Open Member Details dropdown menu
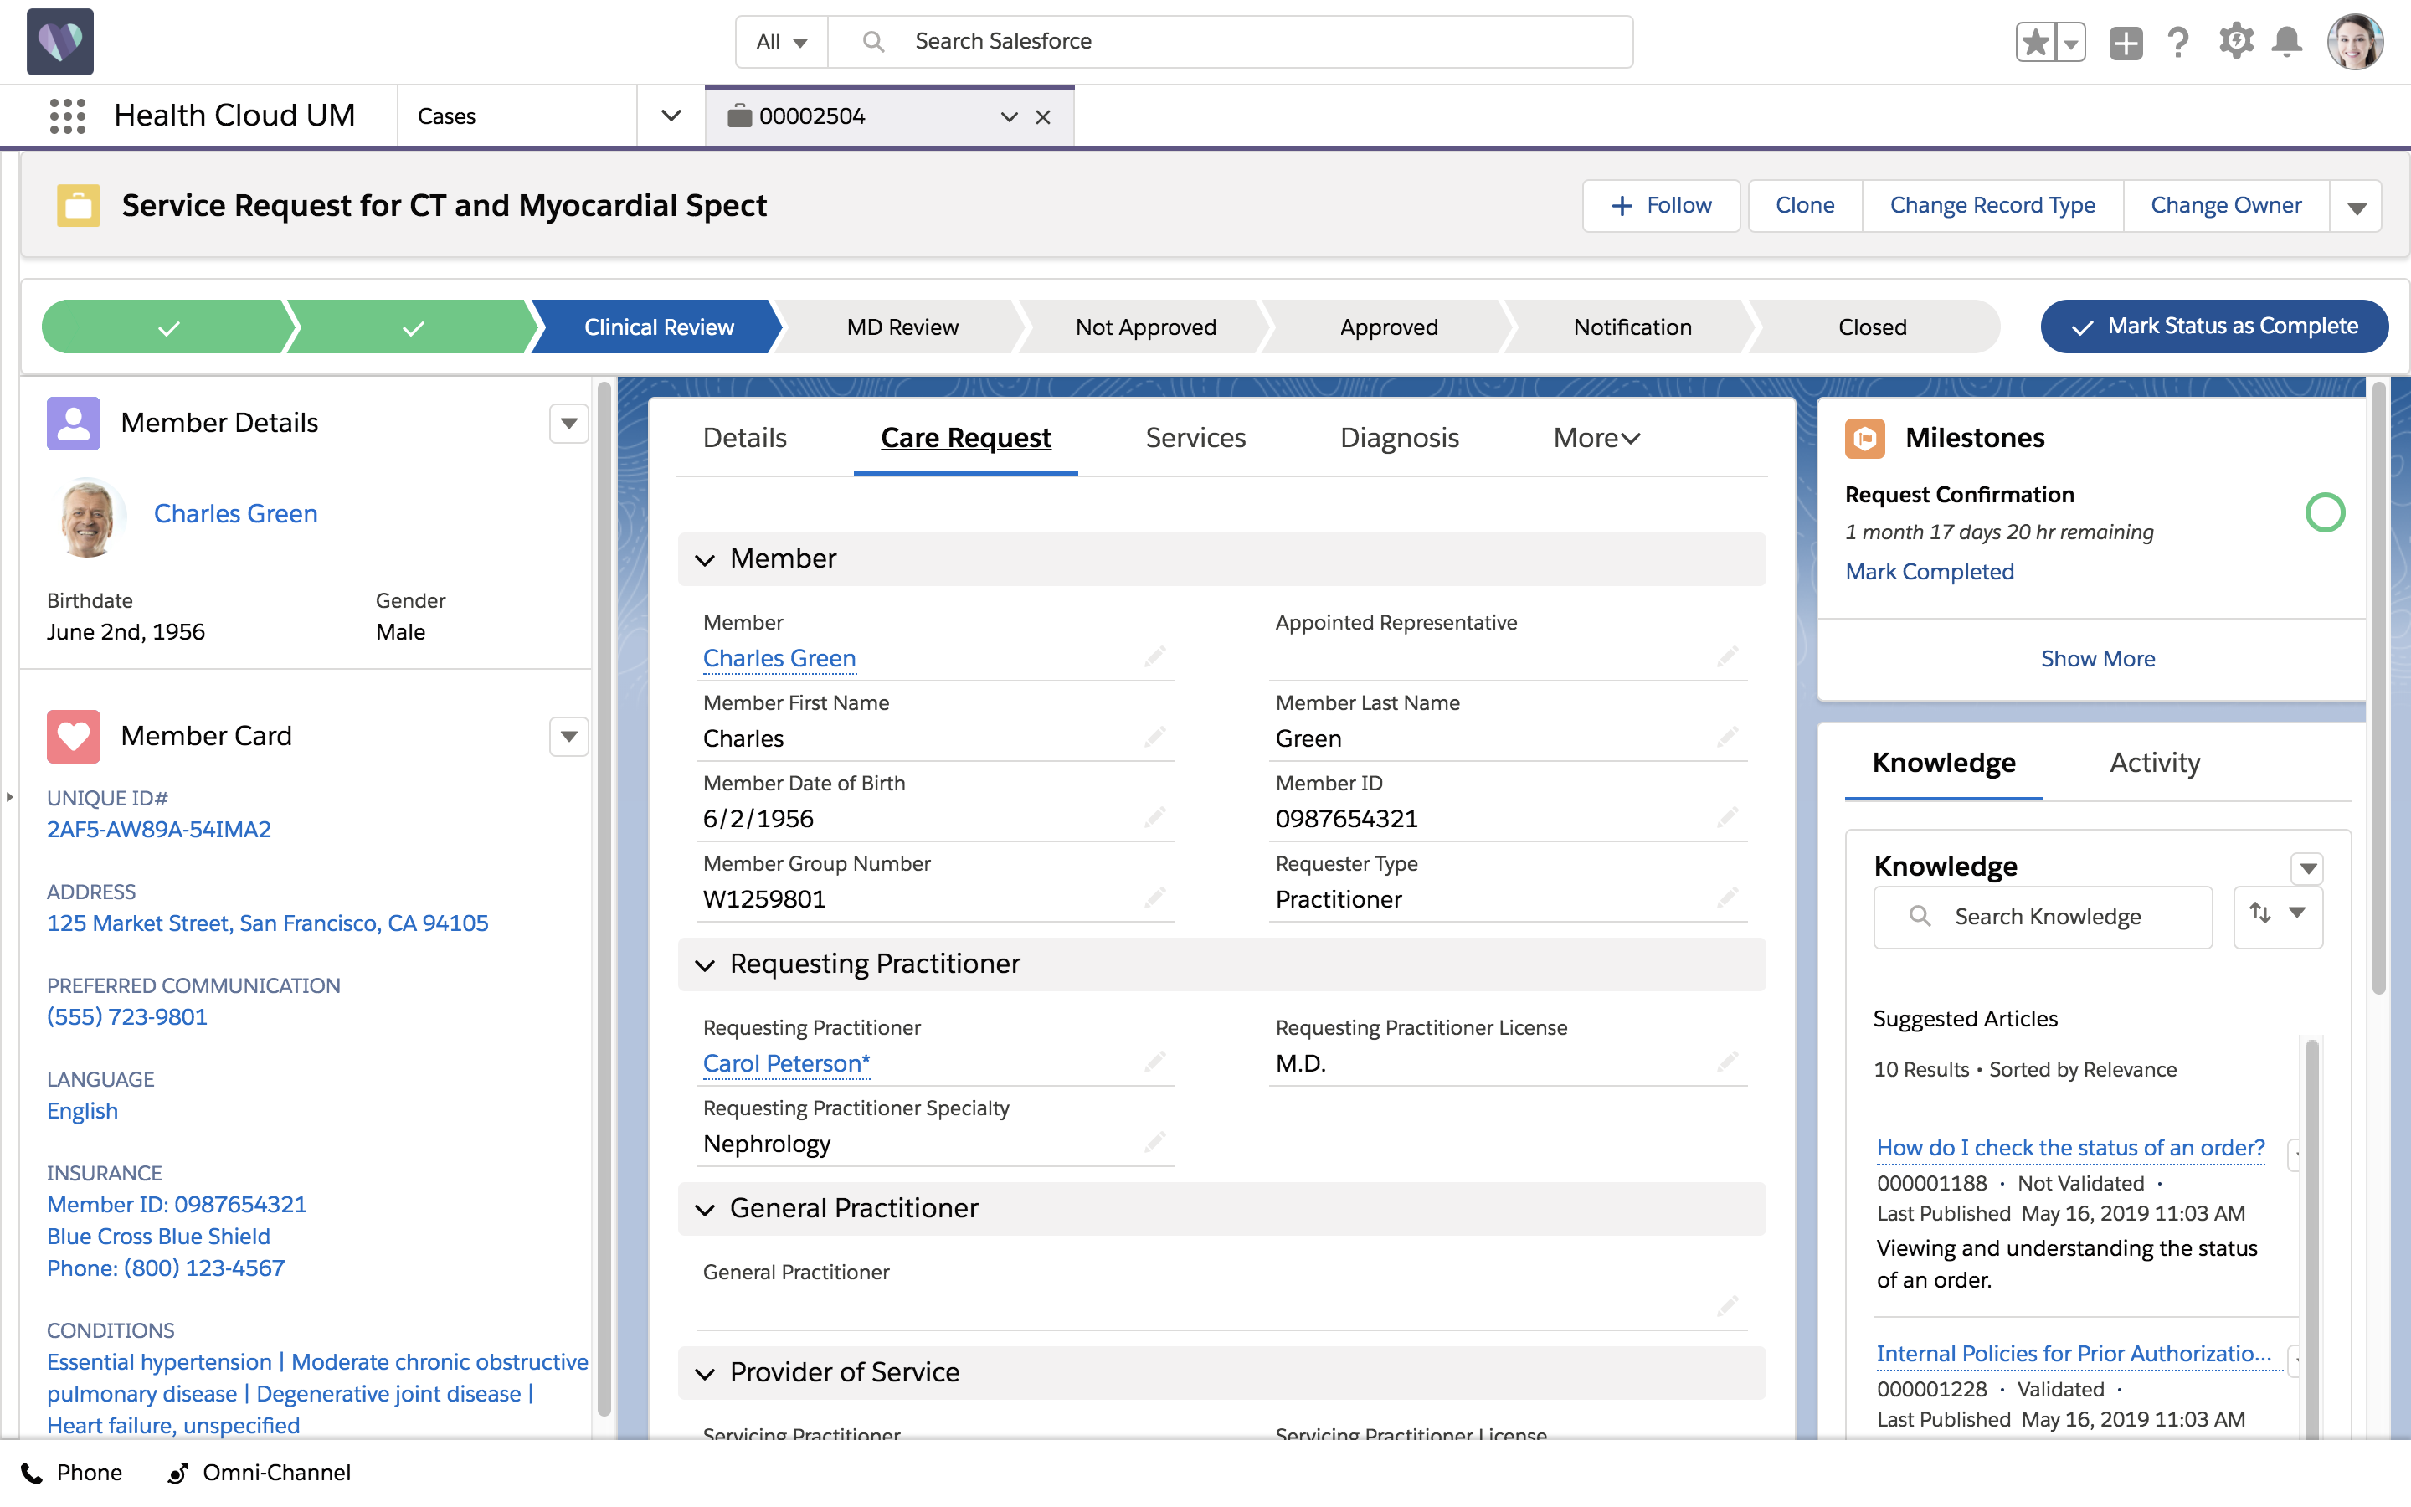Viewport: 2411px width, 1507px height. tap(568, 424)
